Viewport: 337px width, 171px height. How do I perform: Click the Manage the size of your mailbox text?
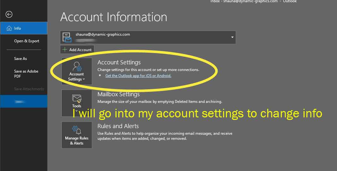(160, 102)
